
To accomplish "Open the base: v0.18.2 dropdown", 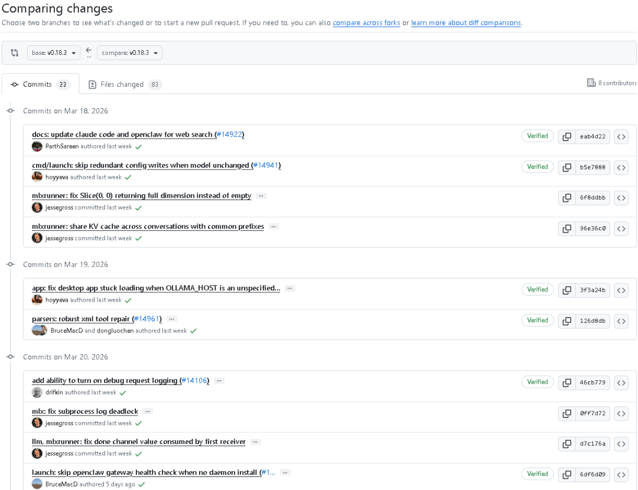I will (54, 53).
